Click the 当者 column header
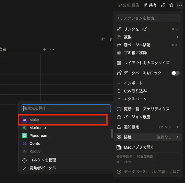Viewport: 185px width, 183px height. [x=3, y=49]
